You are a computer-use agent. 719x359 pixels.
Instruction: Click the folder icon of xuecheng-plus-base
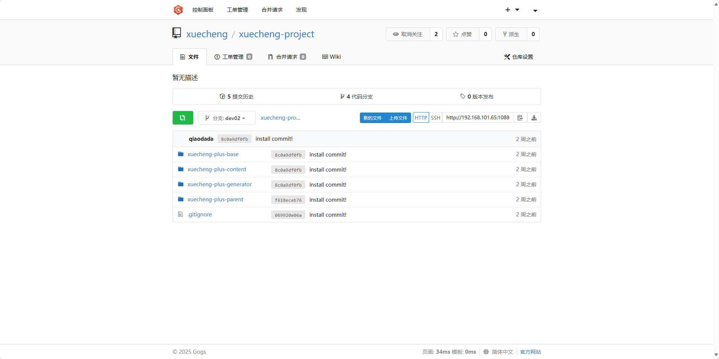coord(181,154)
